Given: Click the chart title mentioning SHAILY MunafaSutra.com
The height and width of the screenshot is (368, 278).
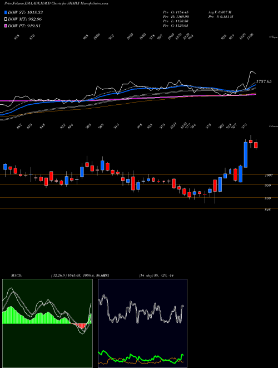Looking at the screenshot, I should [x=56, y=3].
